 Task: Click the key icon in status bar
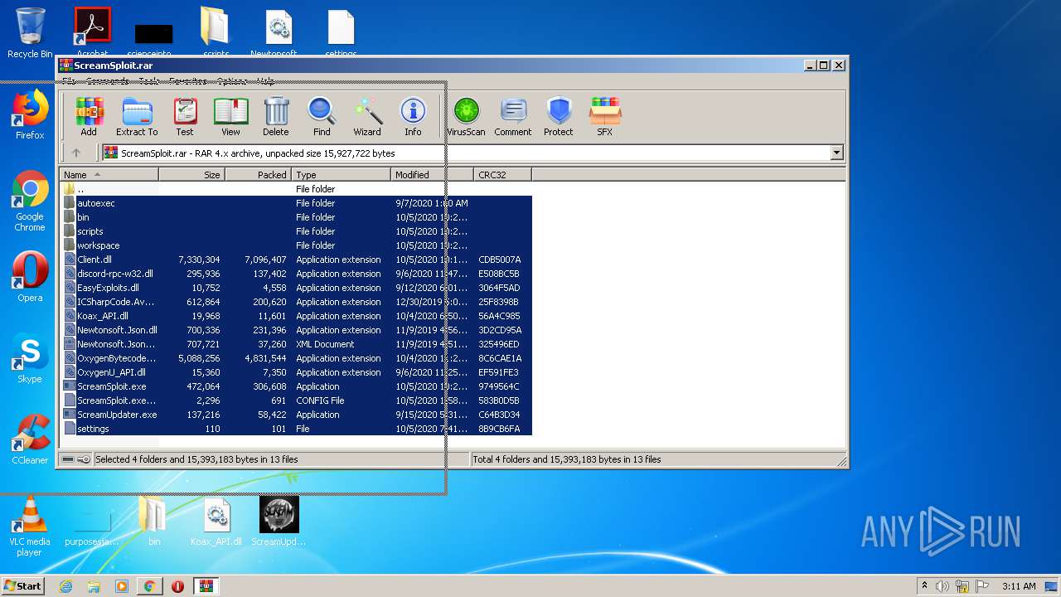pos(84,459)
